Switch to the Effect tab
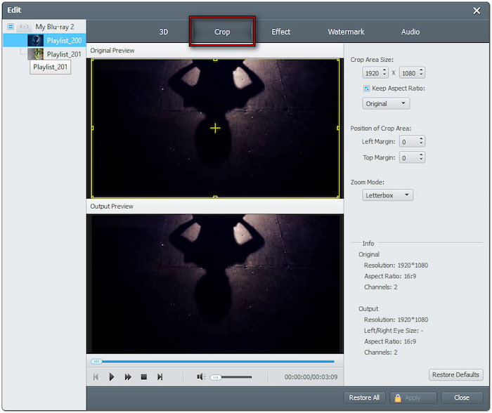Viewport: 492px width, 413px height. pyautogui.click(x=281, y=32)
